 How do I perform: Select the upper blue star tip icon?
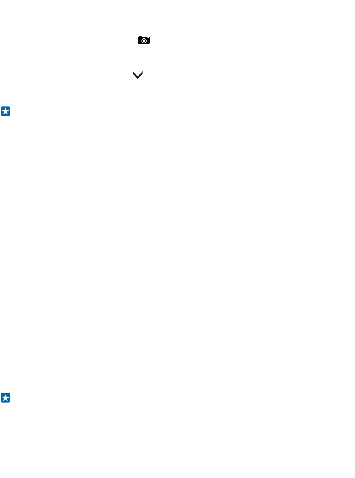pyautogui.click(x=6, y=111)
